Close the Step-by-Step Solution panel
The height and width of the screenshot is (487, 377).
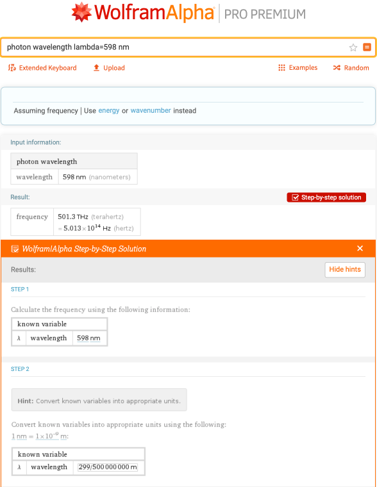click(x=360, y=248)
